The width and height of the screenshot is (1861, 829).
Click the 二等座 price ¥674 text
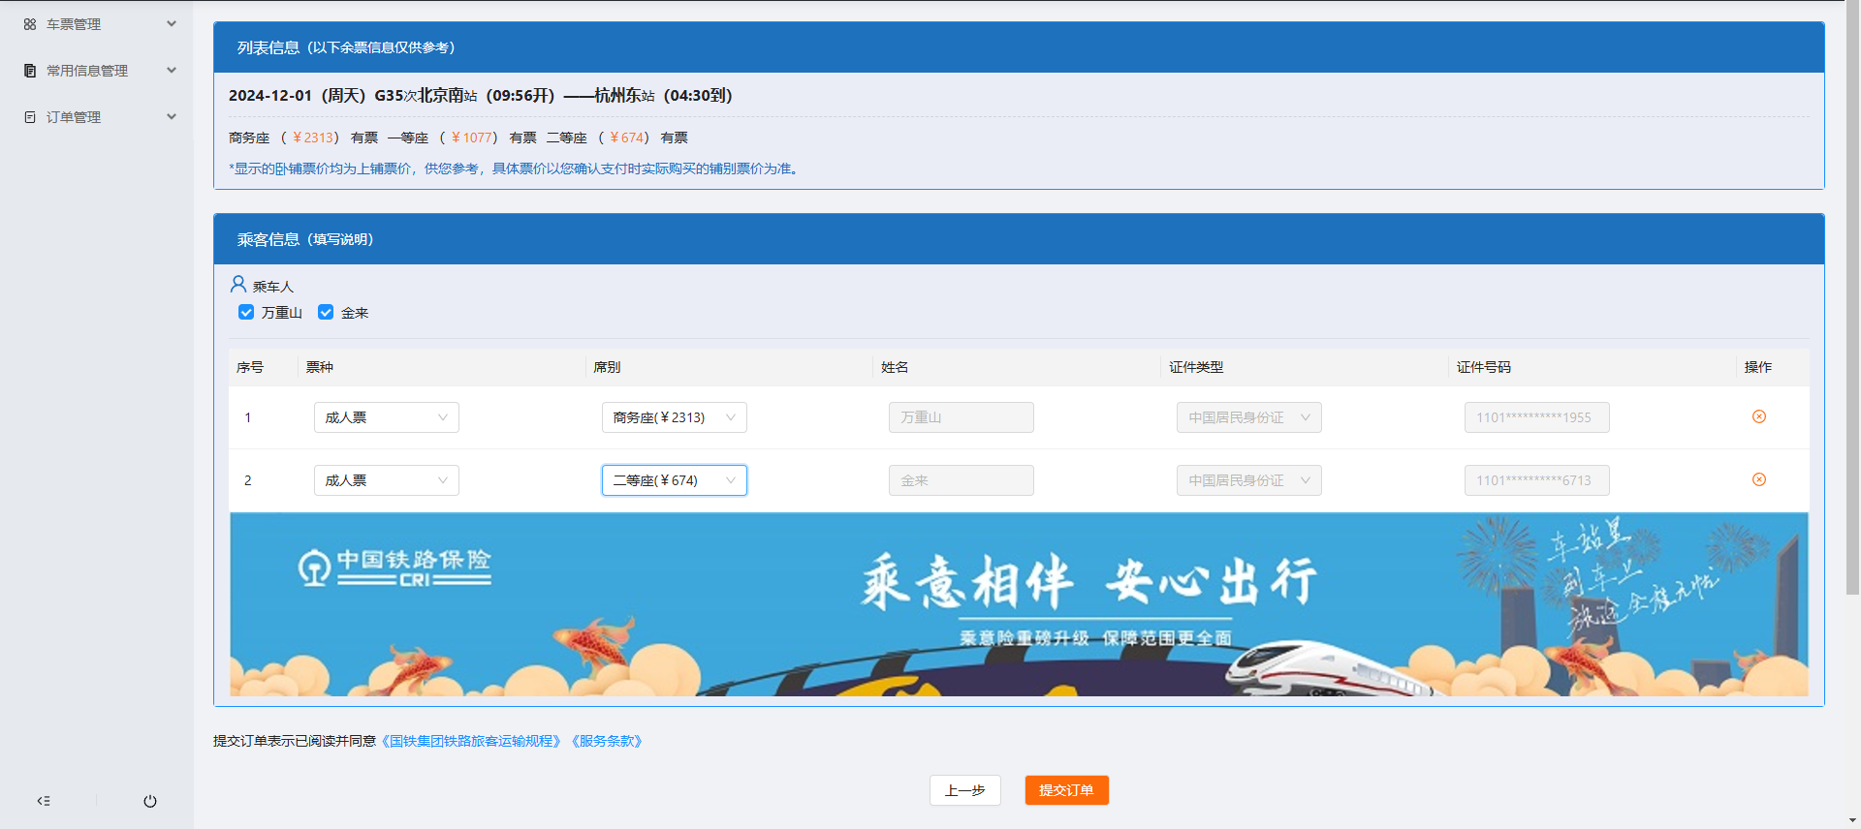pos(626,138)
